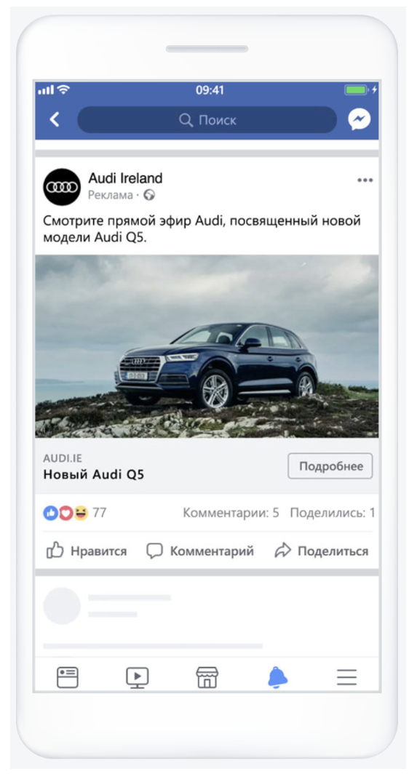
Task: Tap the back arrow in header
Action: pyautogui.click(x=55, y=119)
